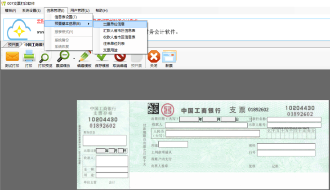Click the 保存模板 checkmark icon
The width and height of the screenshot is (330, 190).
(102, 57)
